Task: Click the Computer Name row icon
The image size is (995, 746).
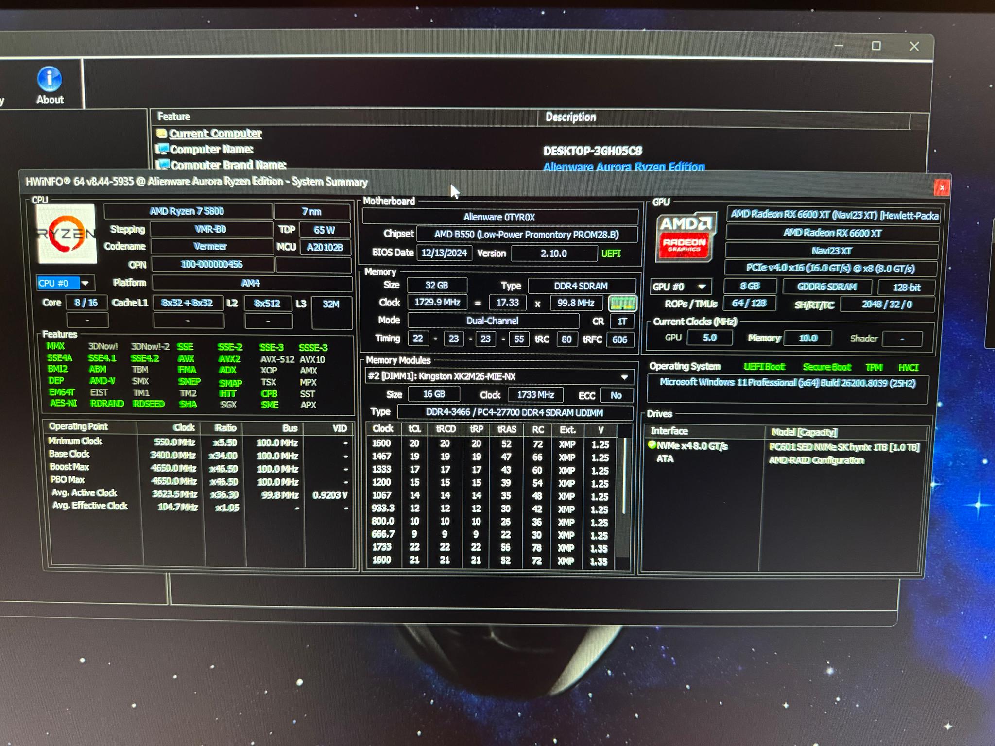Action: [x=162, y=149]
